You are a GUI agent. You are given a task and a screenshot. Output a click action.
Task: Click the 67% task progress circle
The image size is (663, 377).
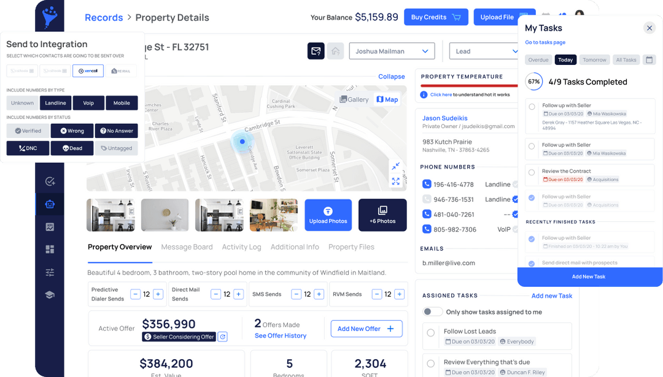534,82
